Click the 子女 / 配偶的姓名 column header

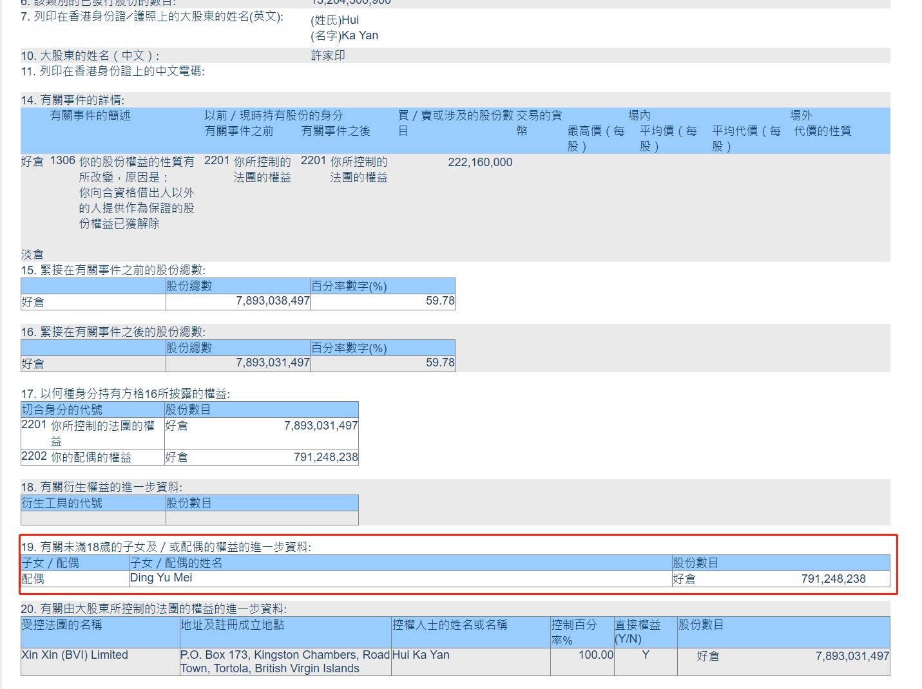[176, 563]
